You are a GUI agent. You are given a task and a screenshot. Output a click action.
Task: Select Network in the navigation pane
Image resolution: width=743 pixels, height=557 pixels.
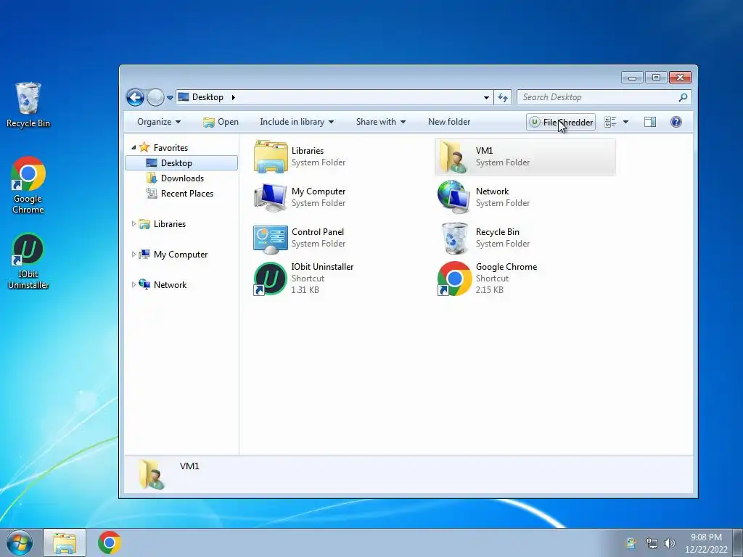(x=170, y=284)
